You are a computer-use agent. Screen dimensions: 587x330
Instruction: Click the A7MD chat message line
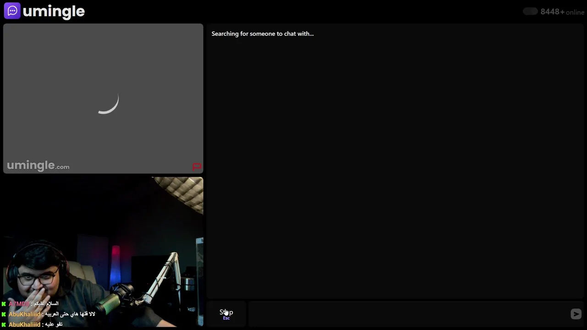(30, 303)
